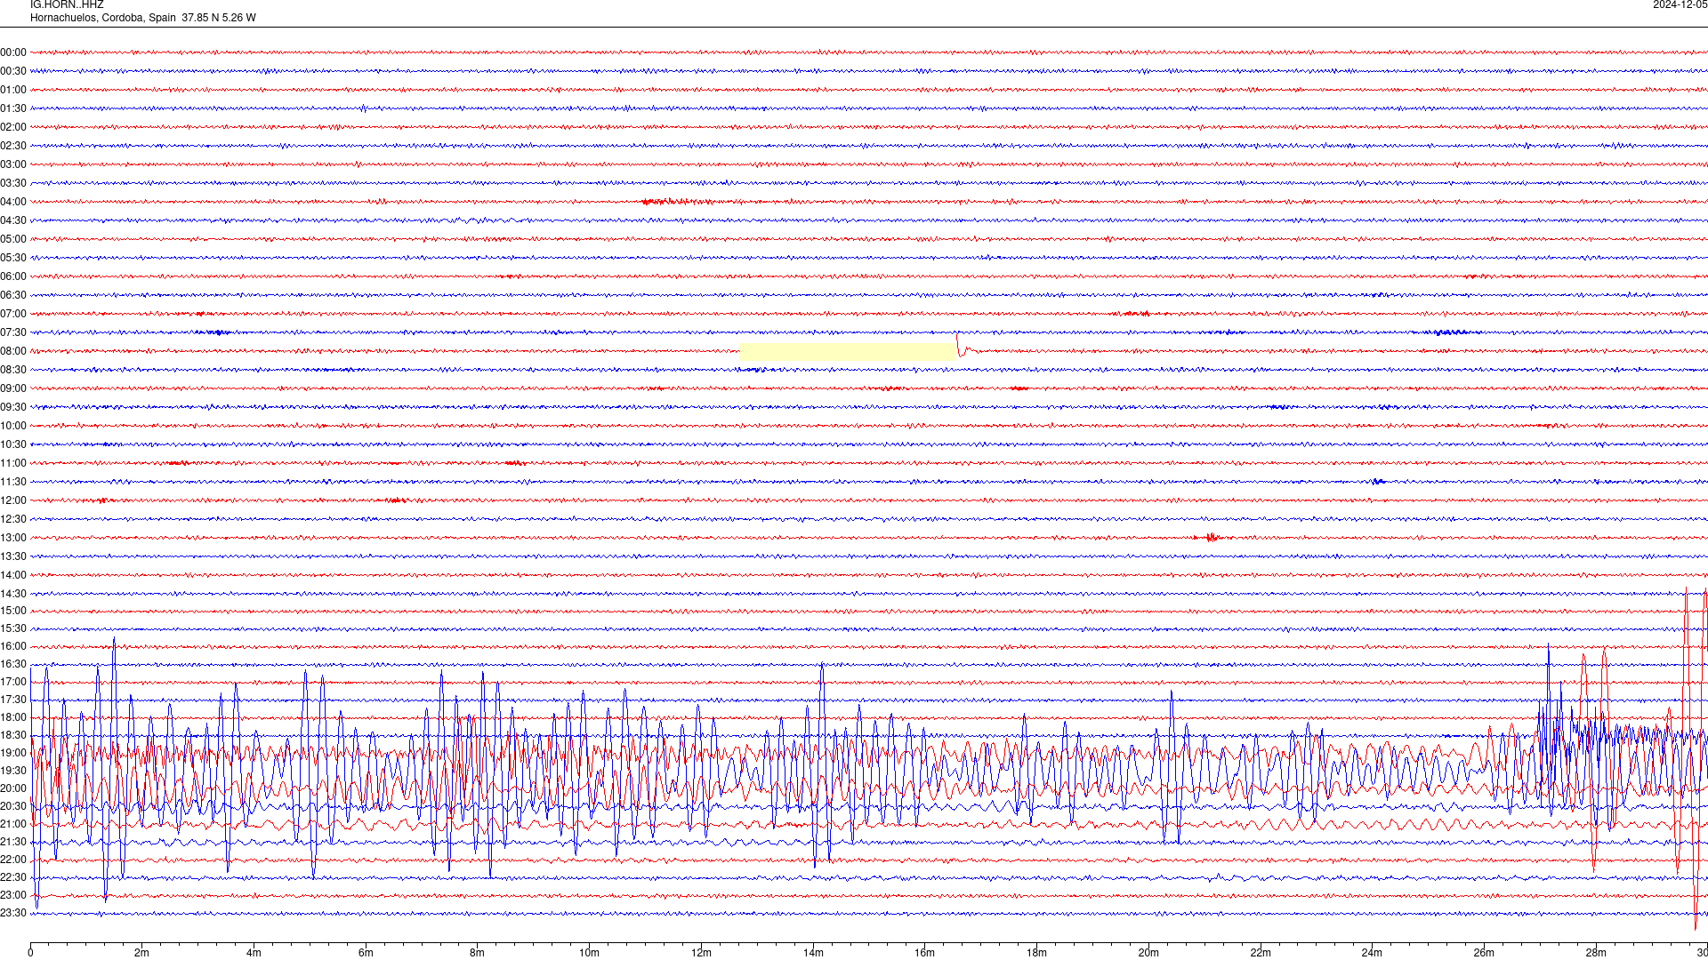Click the 03:00 time label

pos(13,164)
